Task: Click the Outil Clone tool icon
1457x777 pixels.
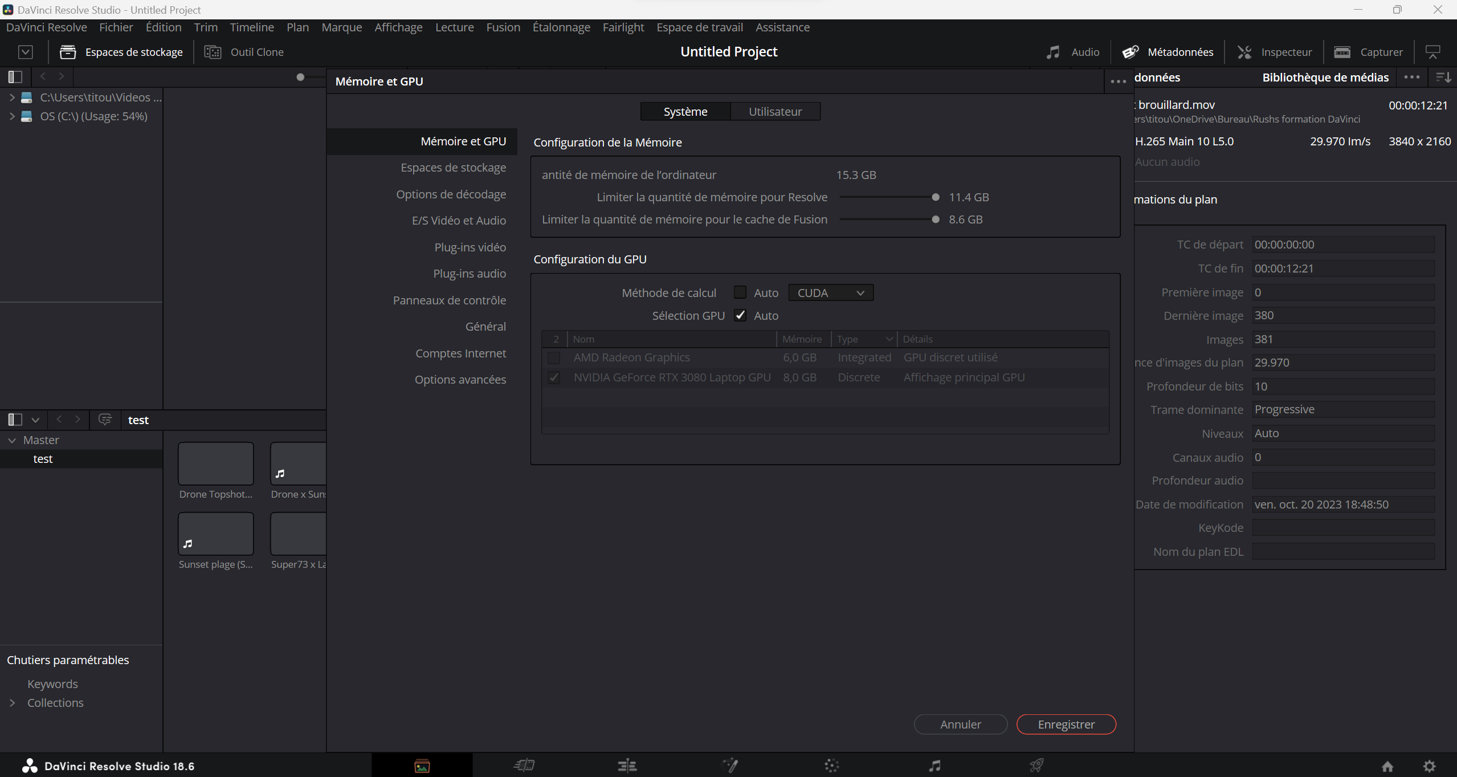Action: (213, 52)
